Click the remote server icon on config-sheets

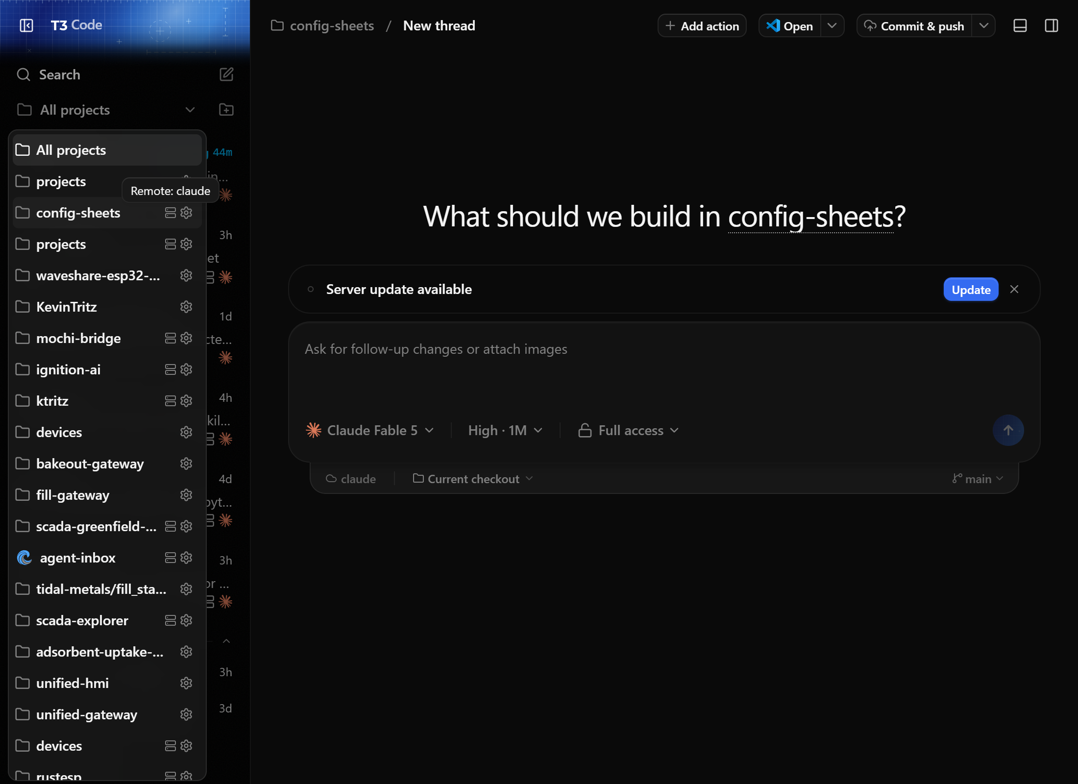click(x=170, y=213)
